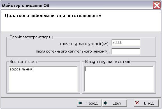The width and height of the screenshot is (162, 109).
Task: Click the left arrow icon on Назад
Action: coord(80,103)
